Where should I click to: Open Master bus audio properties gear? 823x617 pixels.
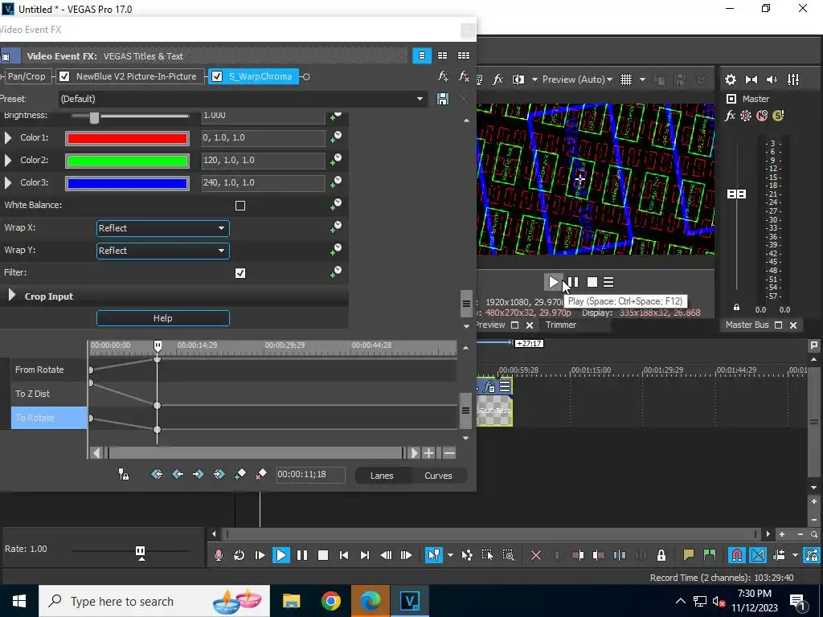730,80
